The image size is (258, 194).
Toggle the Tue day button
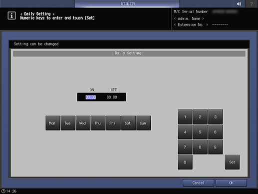click(x=68, y=123)
